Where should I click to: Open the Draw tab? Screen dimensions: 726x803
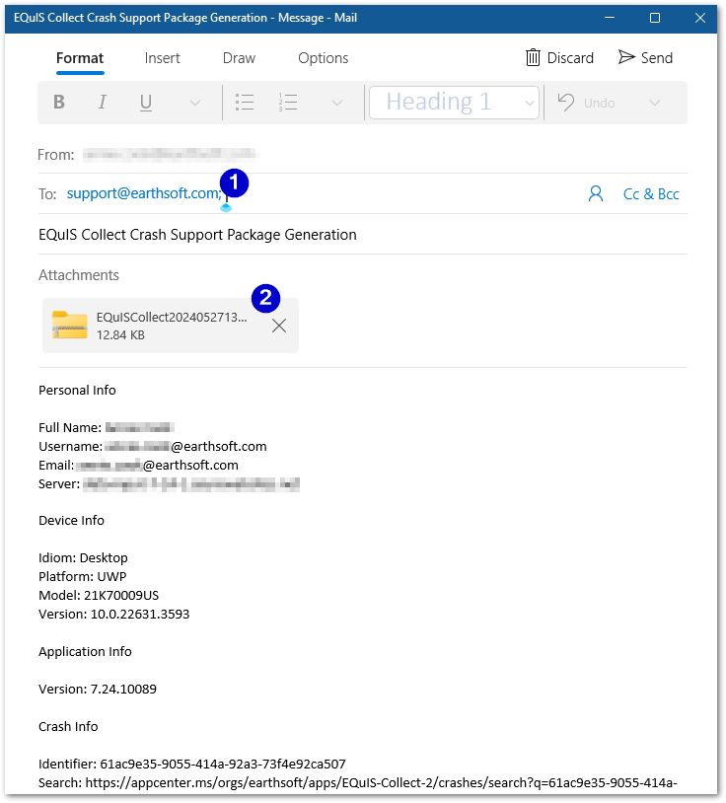click(239, 58)
